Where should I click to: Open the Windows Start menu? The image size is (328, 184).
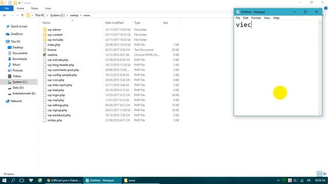point(4,180)
